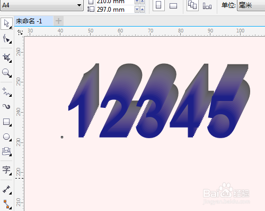This screenshot has width=265, height=211.
Task: Open the units dropdown
Action: (251, 5)
